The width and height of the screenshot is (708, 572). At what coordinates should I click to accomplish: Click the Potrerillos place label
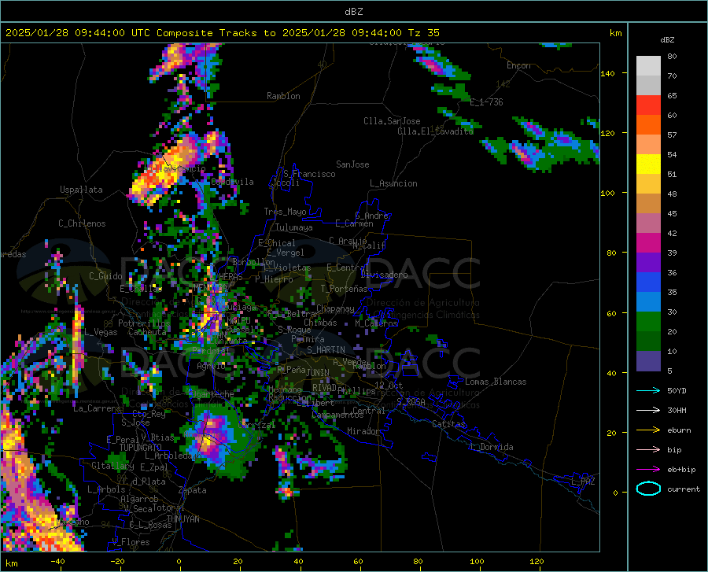pyautogui.click(x=144, y=323)
